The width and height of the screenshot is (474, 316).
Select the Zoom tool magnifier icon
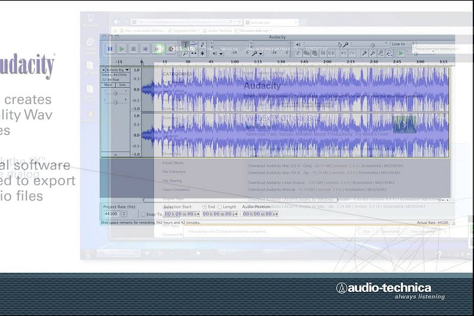click(185, 54)
